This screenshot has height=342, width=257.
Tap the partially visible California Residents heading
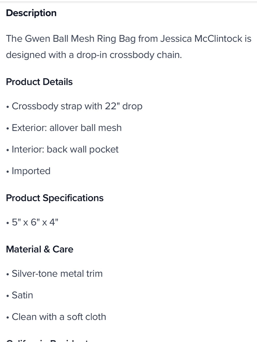click(x=48, y=340)
